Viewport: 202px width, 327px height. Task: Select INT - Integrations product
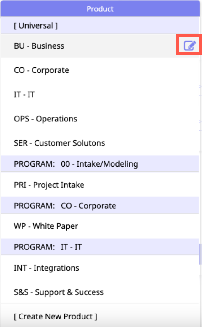[46, 268]
